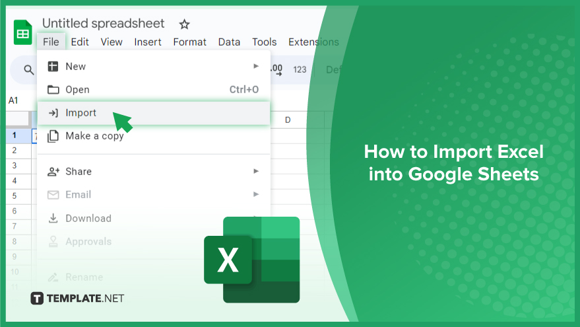Select row 4 header

15,181
